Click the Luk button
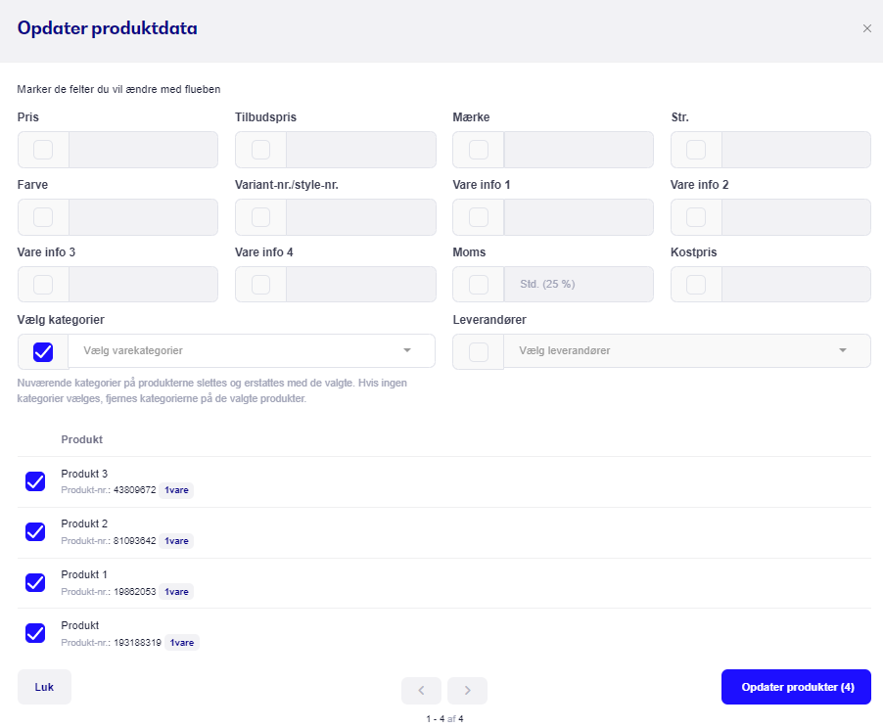The height and width of the screenshot is (728, 883). (44, 687)
